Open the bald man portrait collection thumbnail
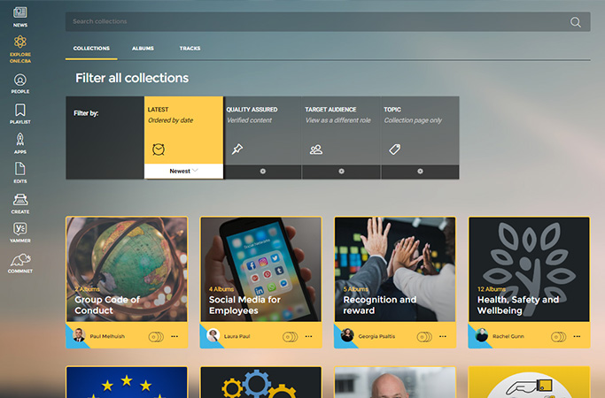This screenshot has width=605, height=398. coord(395,382)
